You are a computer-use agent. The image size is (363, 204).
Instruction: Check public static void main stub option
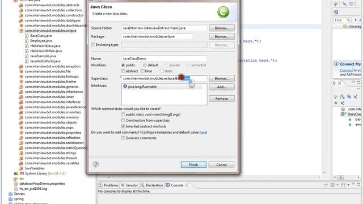point(123,114)
